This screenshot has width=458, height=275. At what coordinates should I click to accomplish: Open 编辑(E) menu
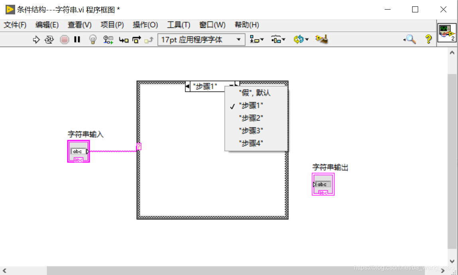(47, 25)
